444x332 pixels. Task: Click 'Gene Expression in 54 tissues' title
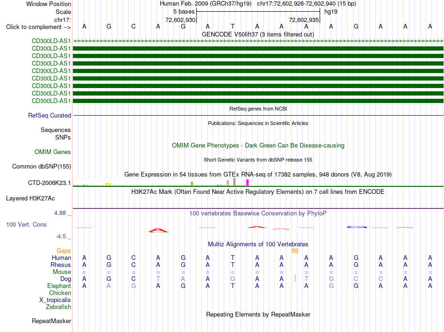click(x=258, y=175)
